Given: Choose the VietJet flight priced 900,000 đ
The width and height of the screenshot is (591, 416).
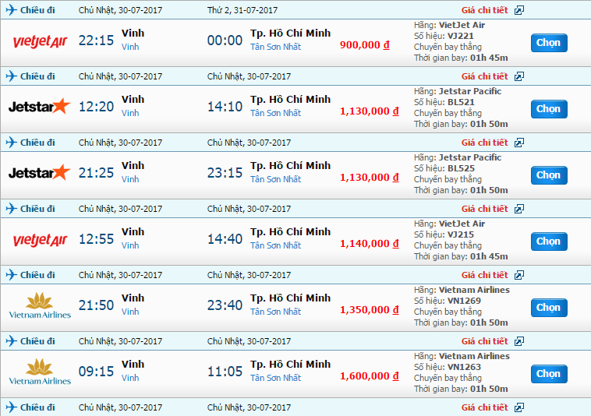Looking at the screenshot, I should tap(549, 43).
